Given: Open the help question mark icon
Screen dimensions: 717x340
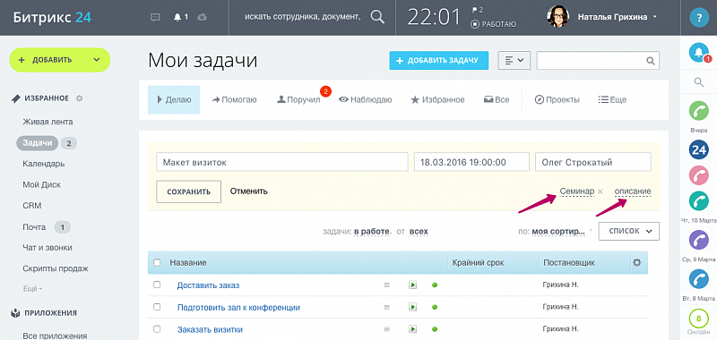Looking at the screenshot, I should click(699, 17).
